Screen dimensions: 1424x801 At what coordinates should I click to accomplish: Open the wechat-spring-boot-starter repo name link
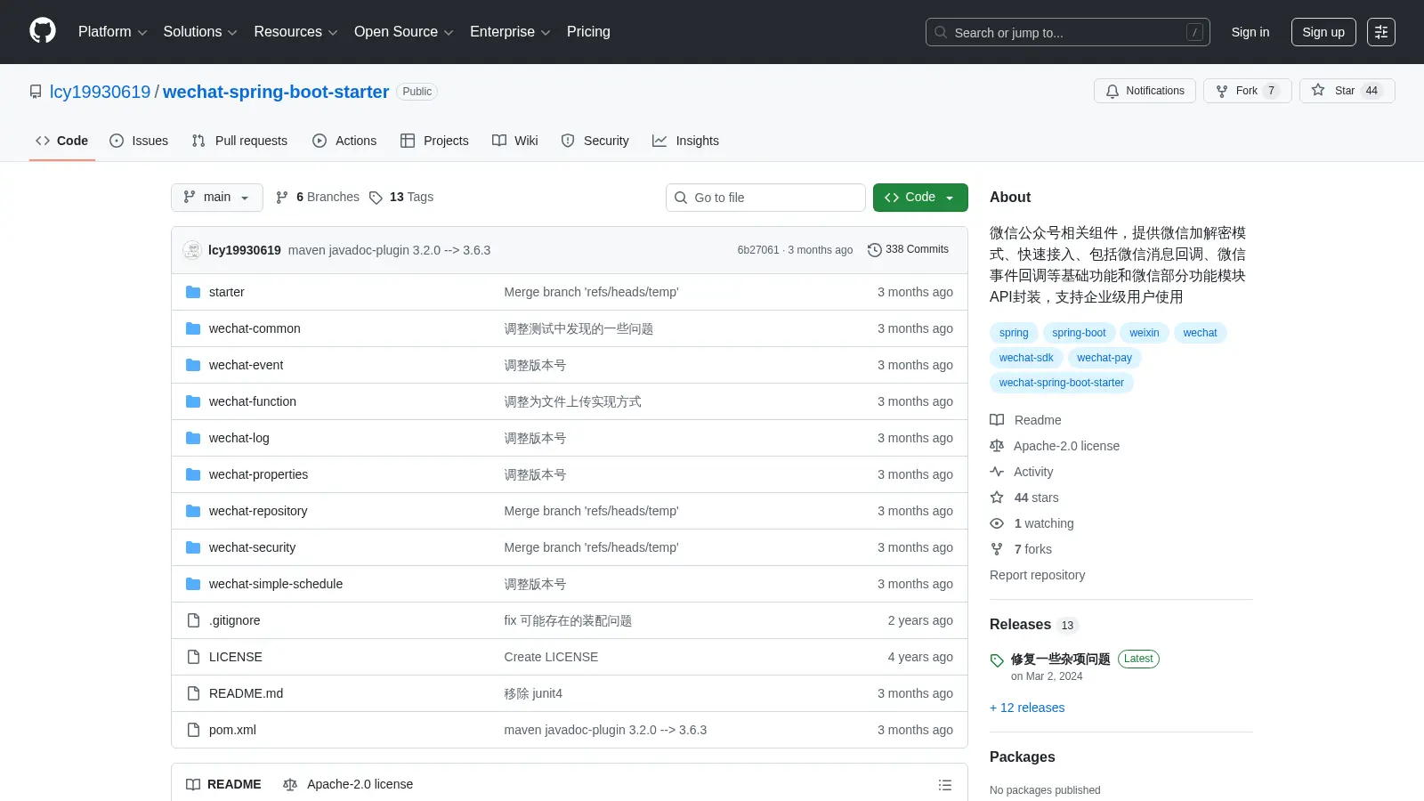point(276,92)
